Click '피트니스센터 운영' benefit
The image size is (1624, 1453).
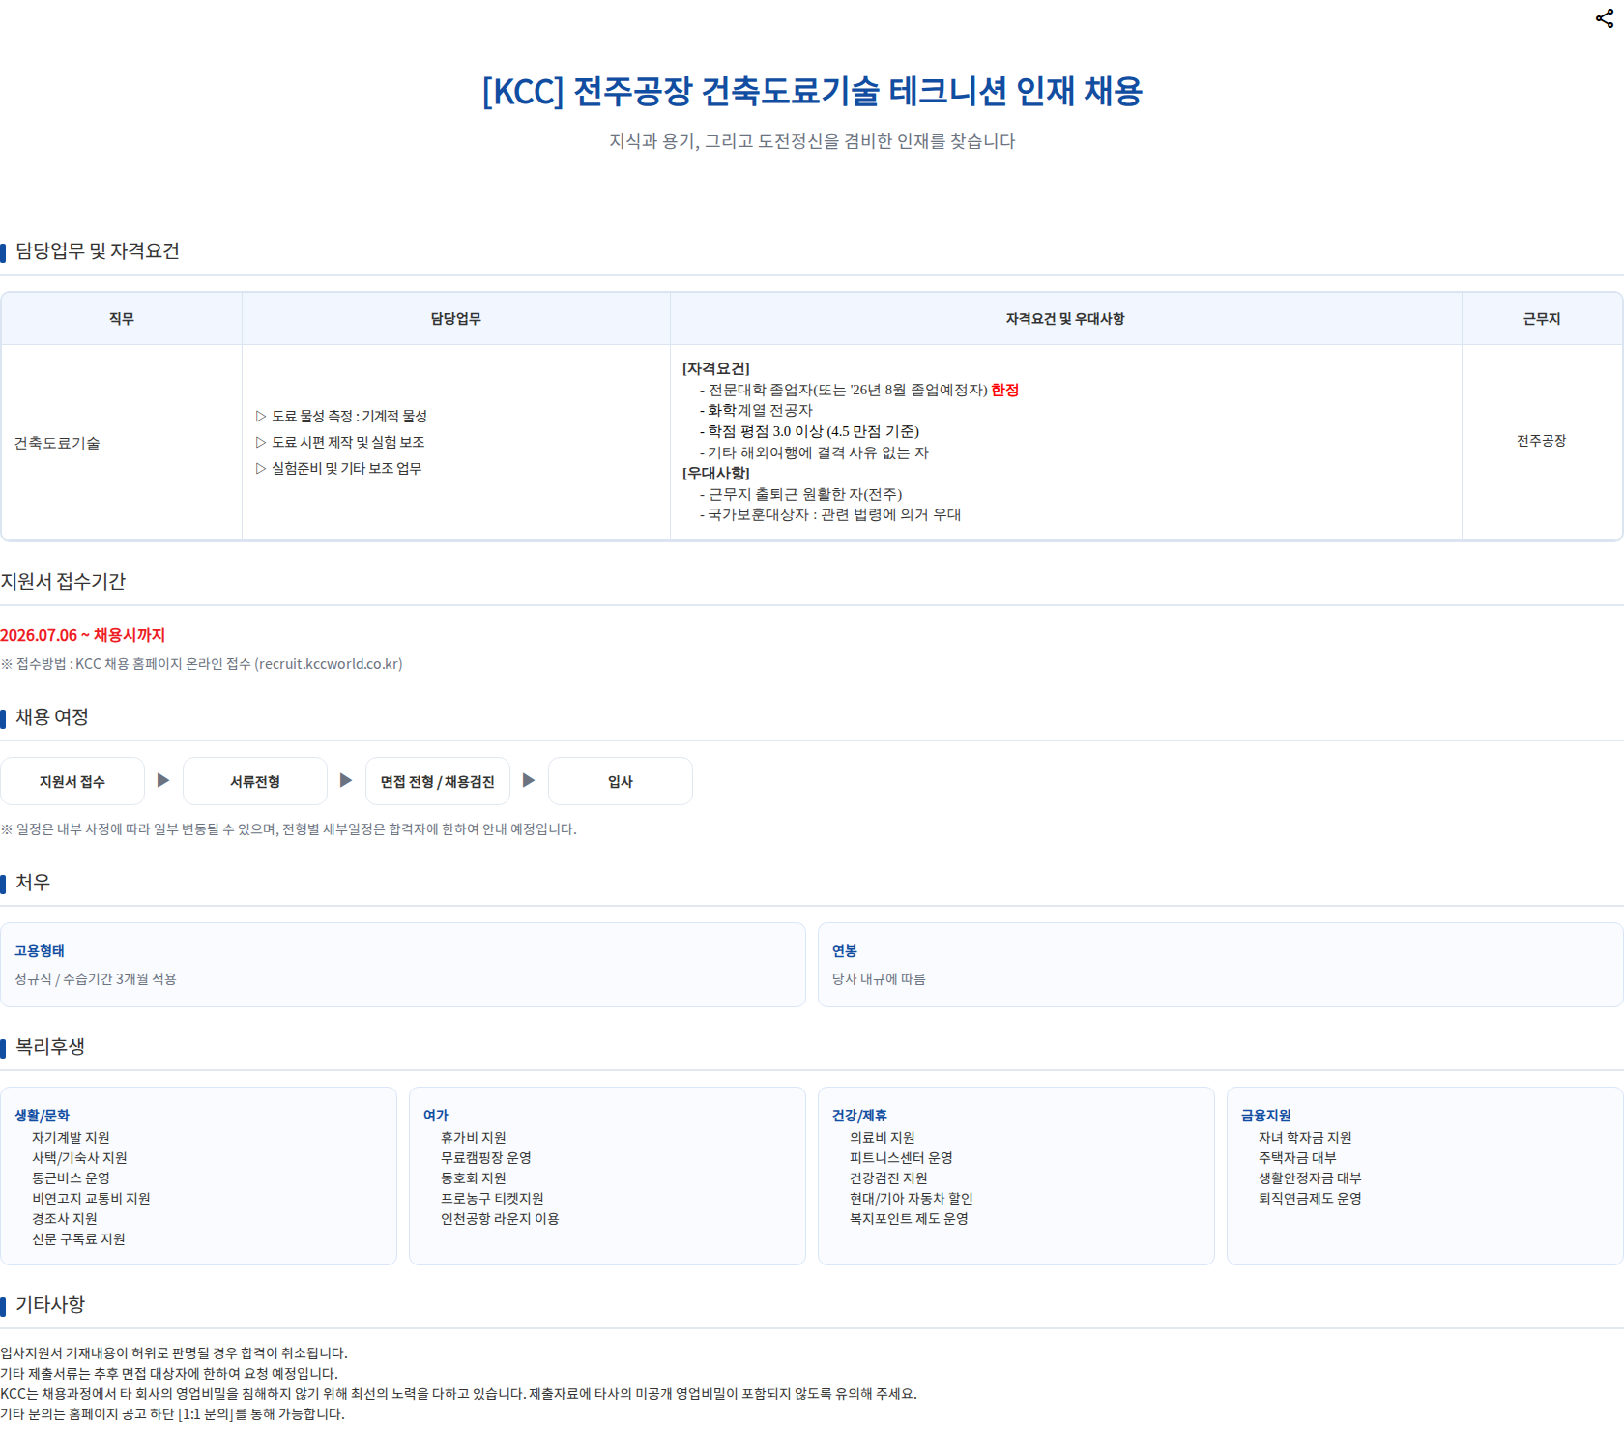pos(901,1158)
